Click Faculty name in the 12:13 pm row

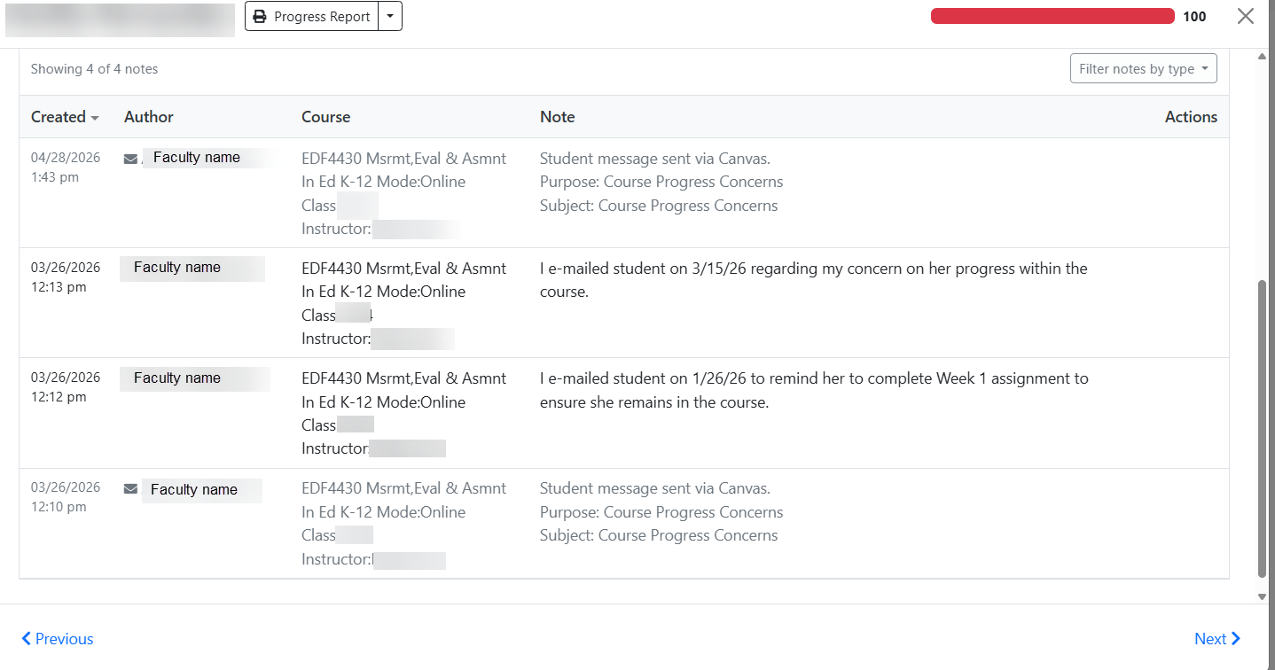pos(177,268)
